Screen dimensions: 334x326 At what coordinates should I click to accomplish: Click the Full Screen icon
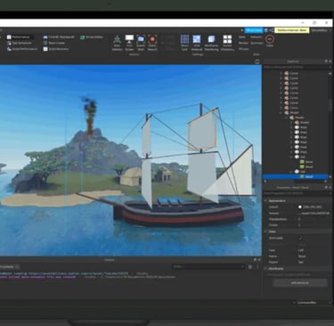tap(129, 43)
